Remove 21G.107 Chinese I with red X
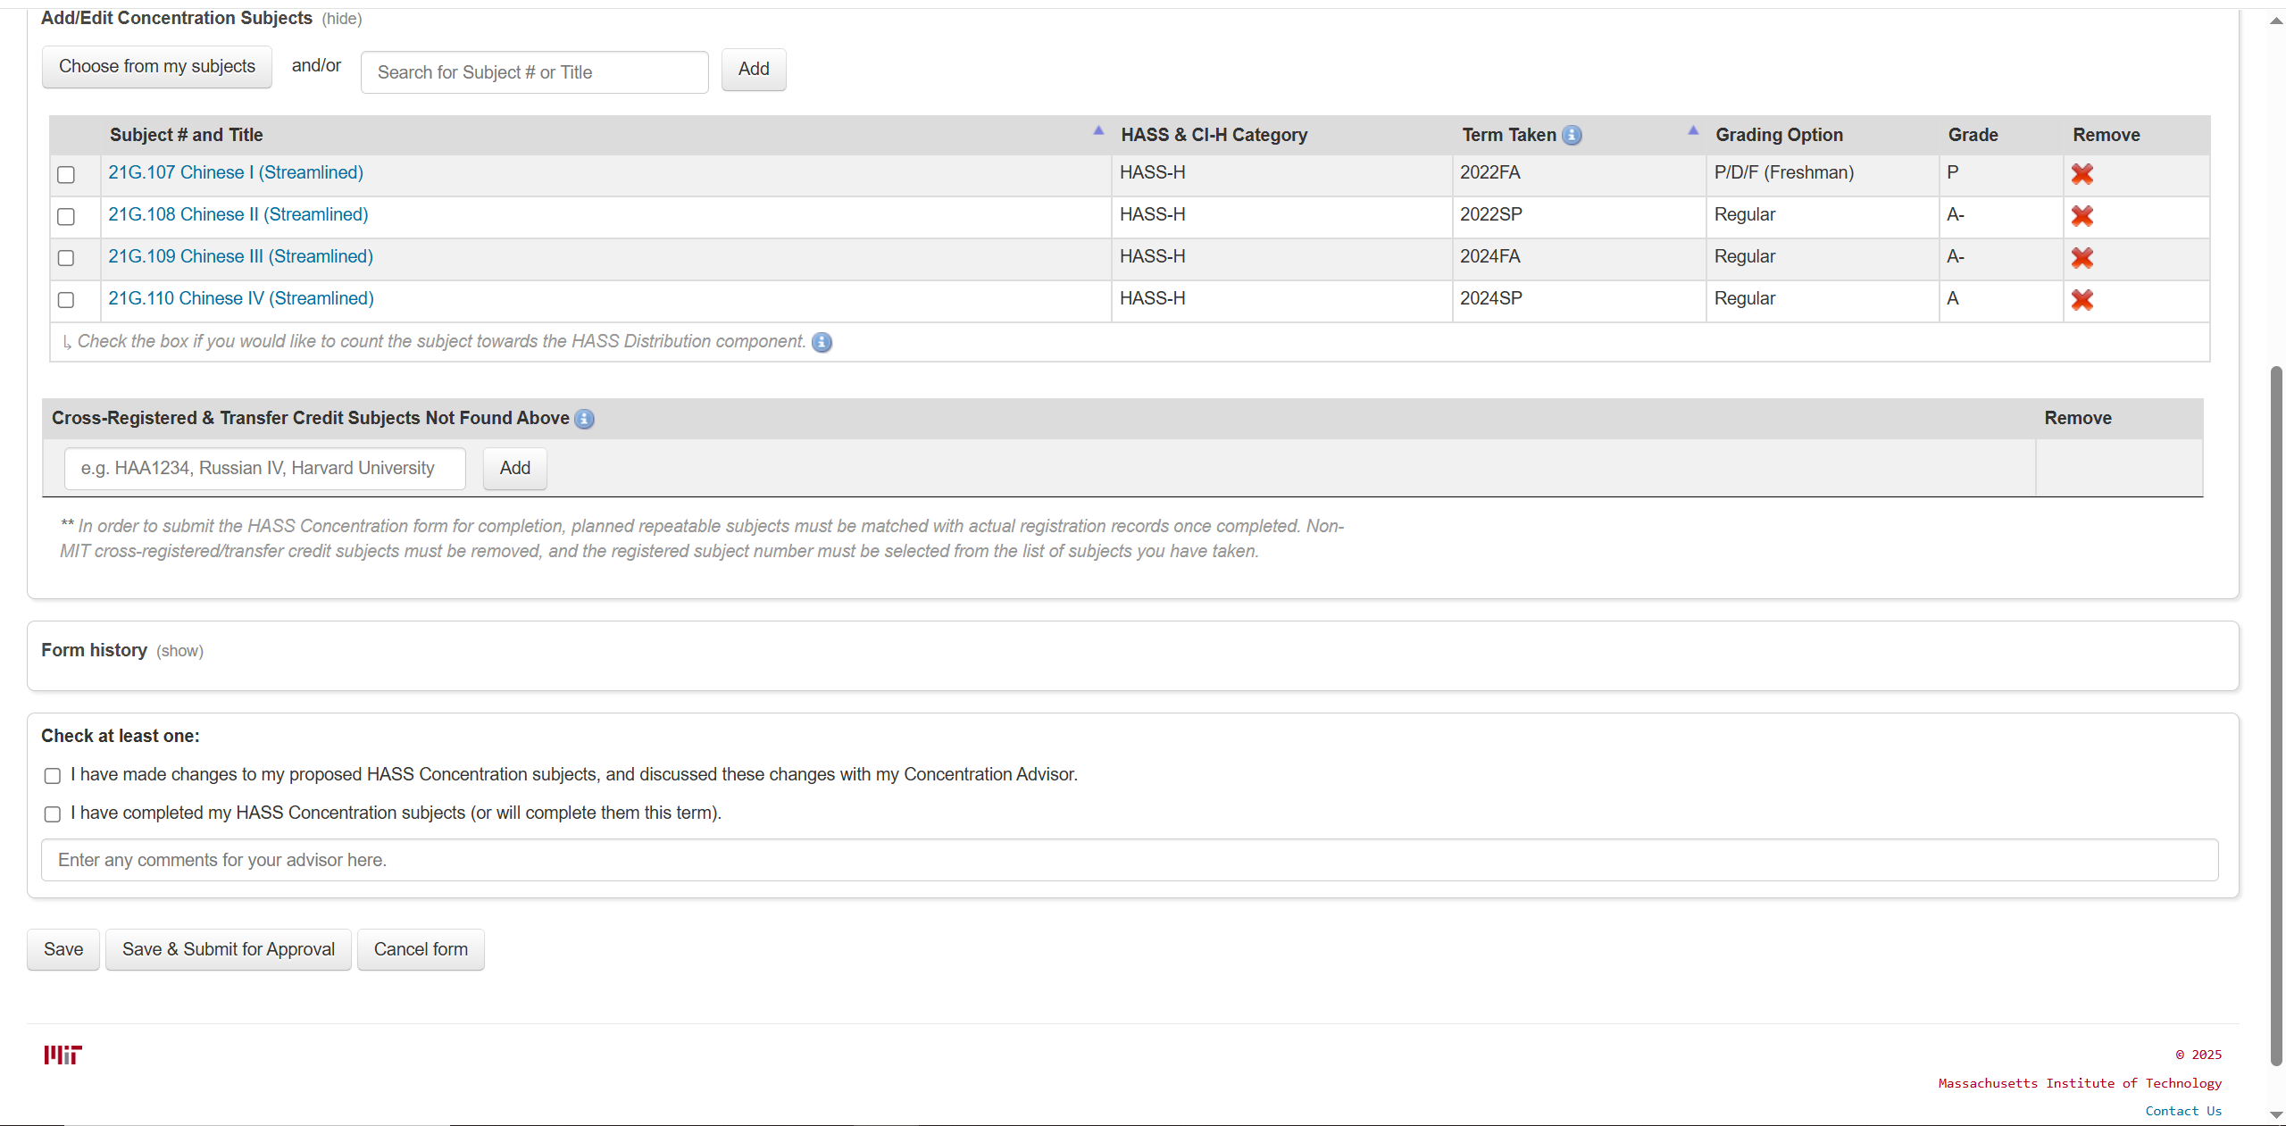2286x1126 pixels. coord(2082,174)
